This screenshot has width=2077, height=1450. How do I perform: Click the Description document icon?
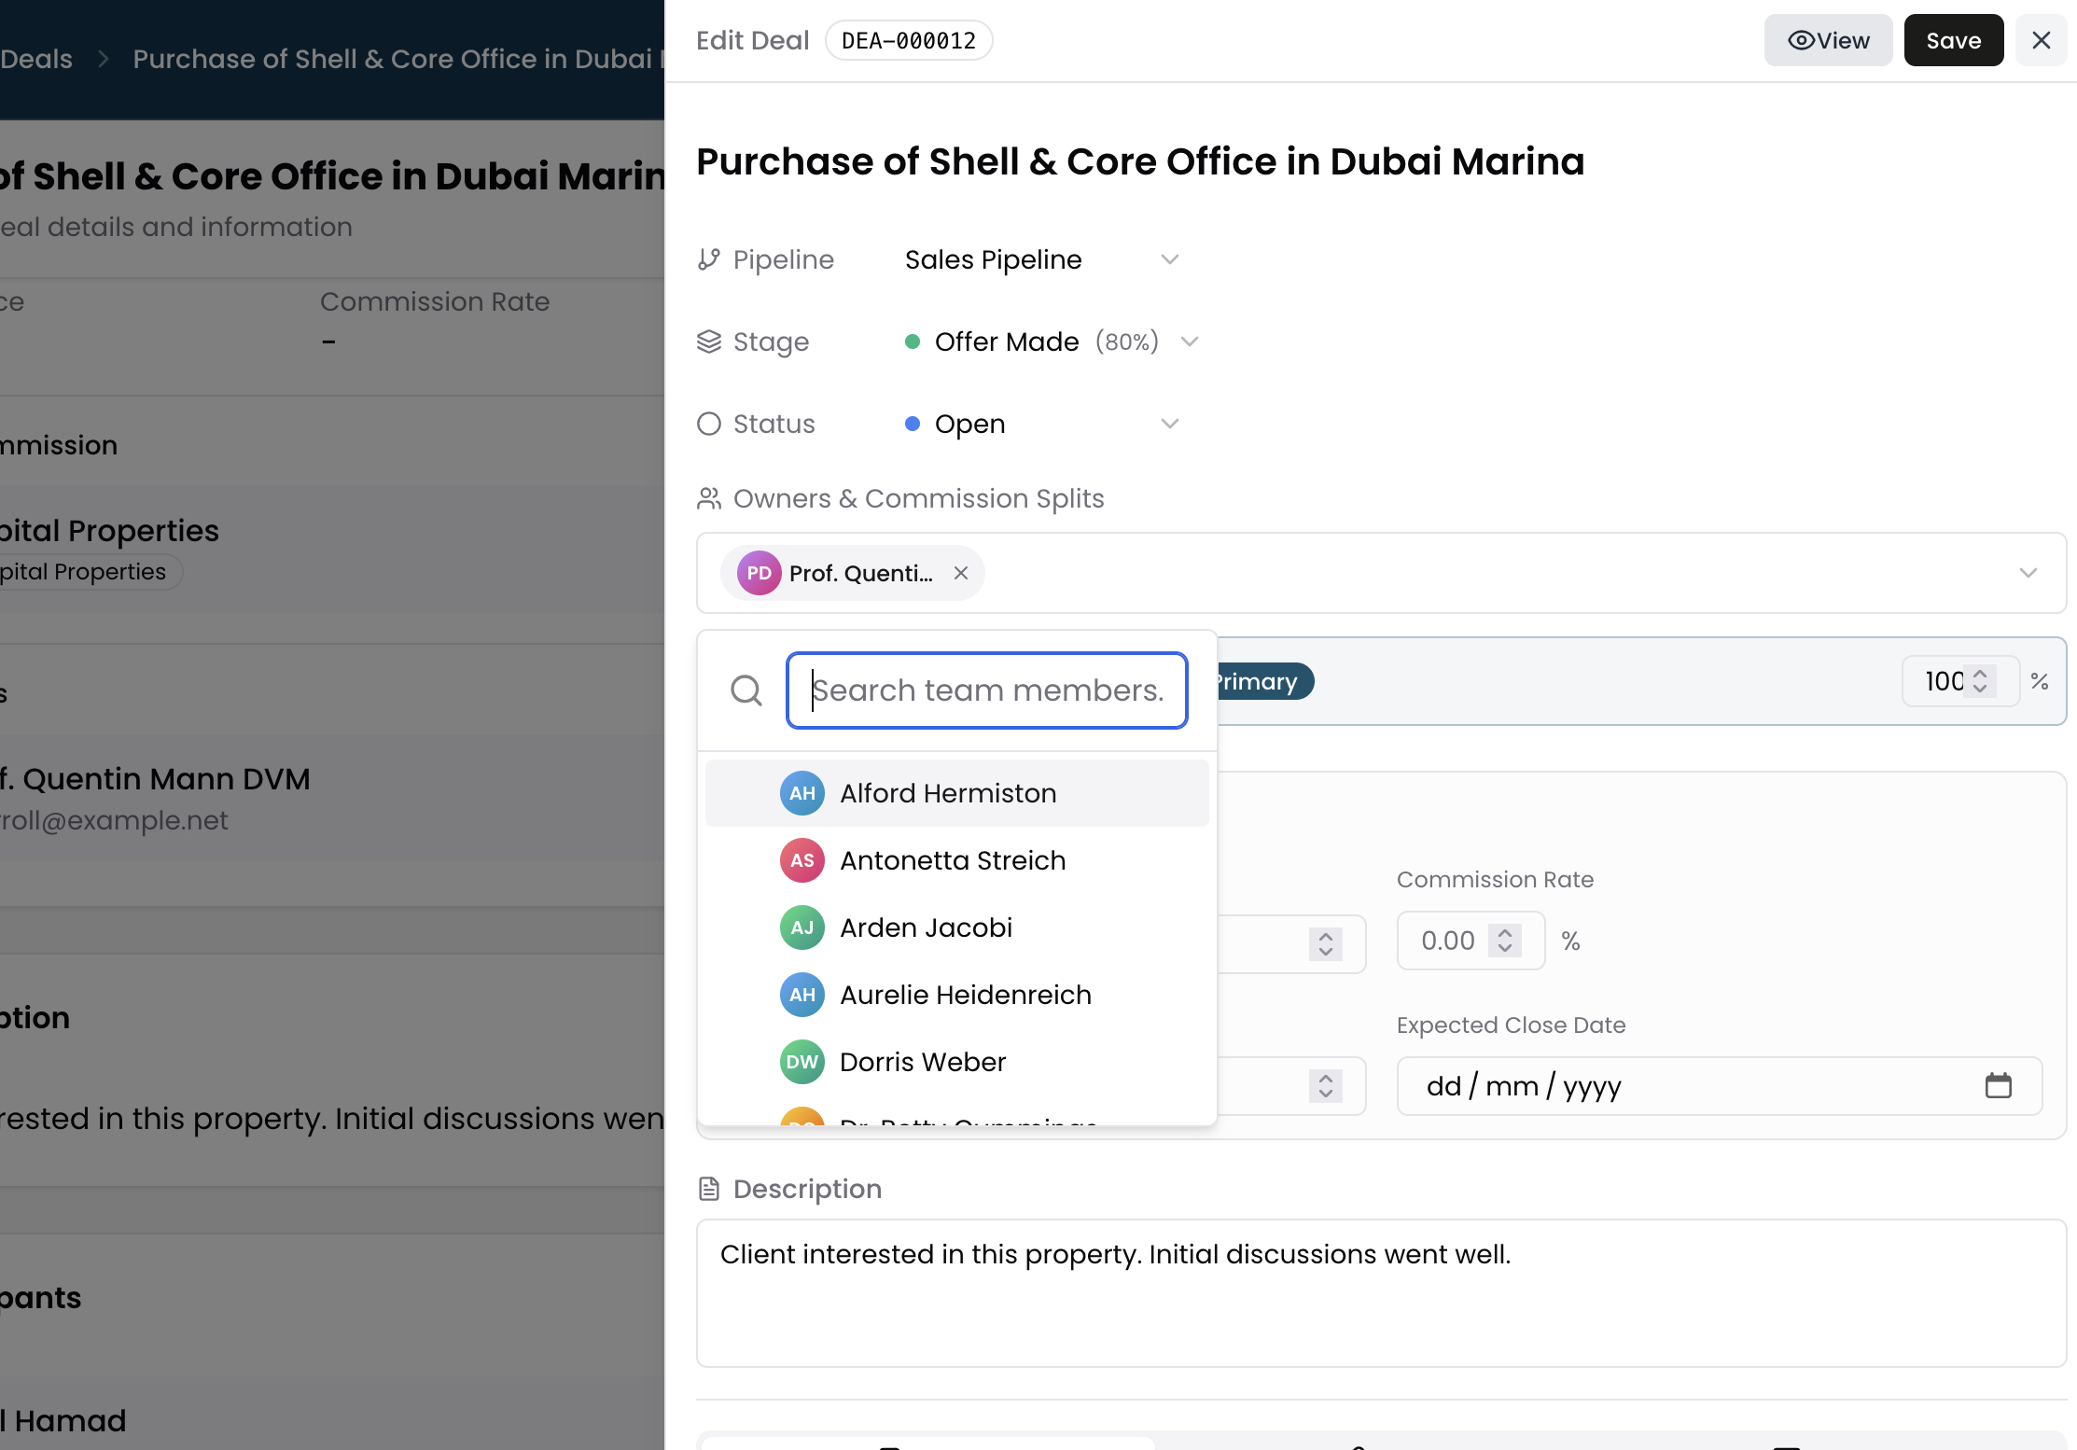(x=709, y=1189)
